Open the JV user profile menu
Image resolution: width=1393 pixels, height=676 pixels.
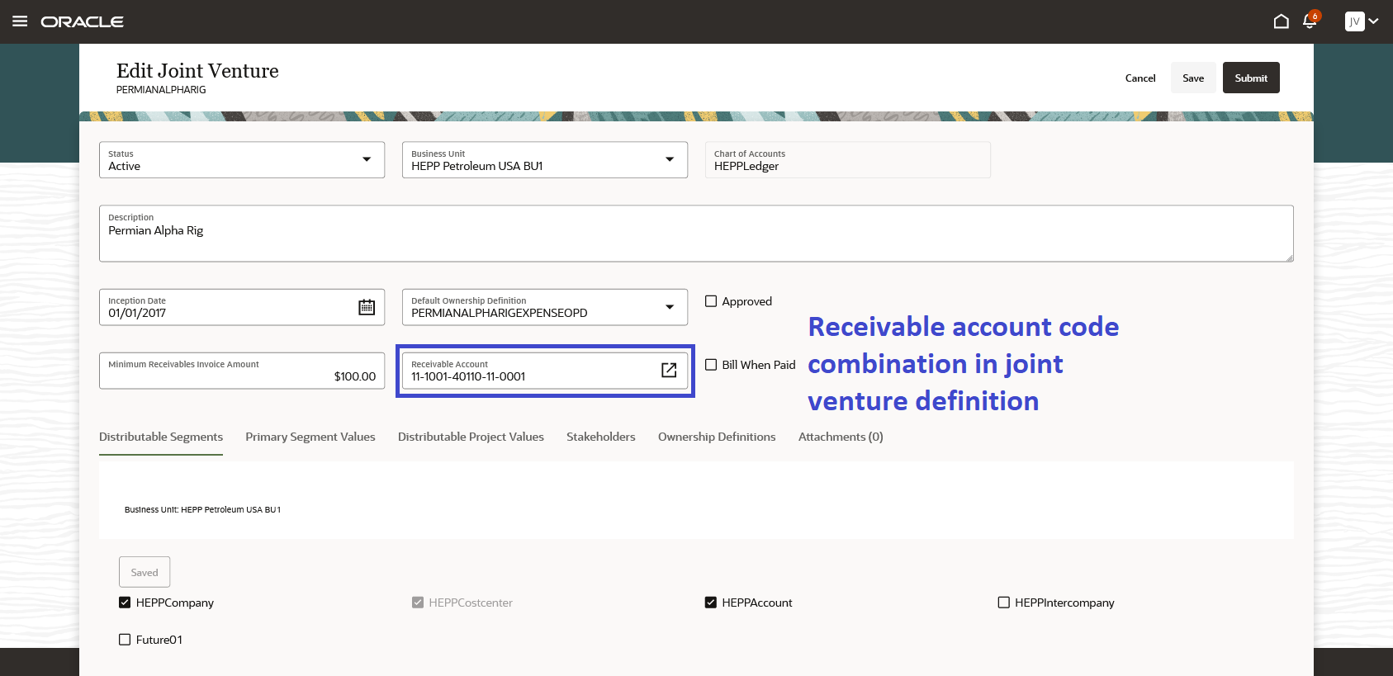1362,21
